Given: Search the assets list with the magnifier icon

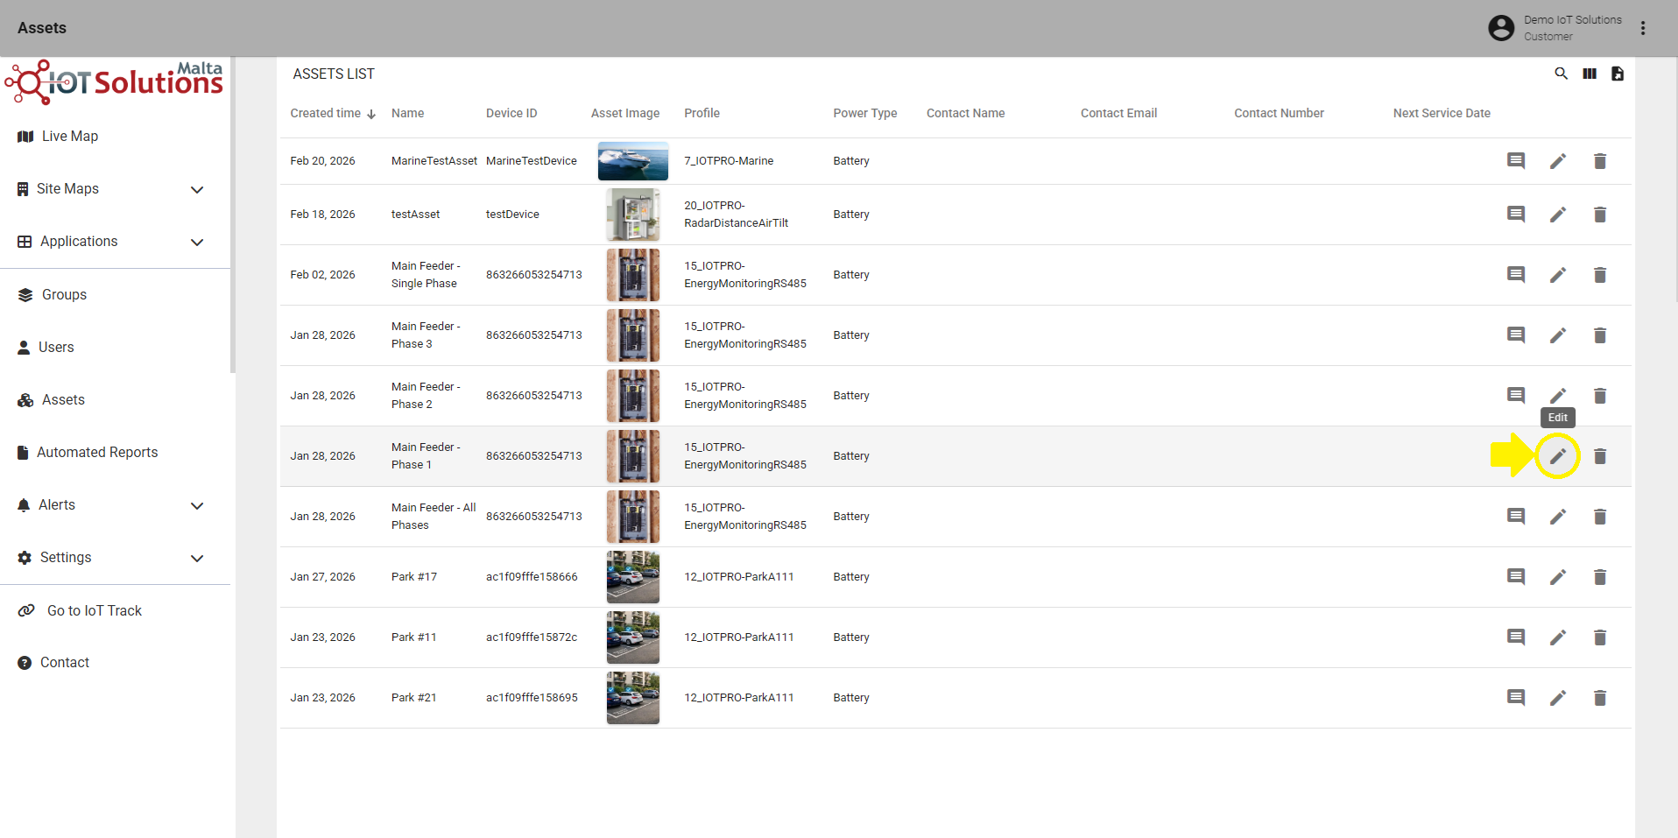Looking at the screenshot, I should [x=1561, y=74].
